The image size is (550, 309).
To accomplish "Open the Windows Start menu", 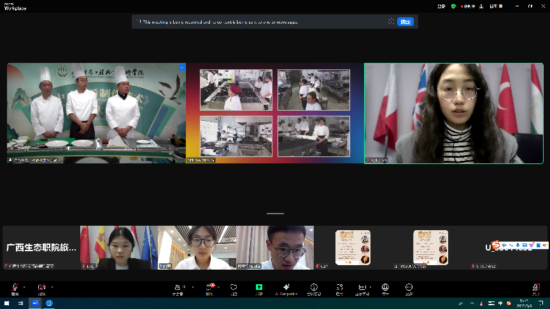I will pyautogui.click(x=6, y=304).
